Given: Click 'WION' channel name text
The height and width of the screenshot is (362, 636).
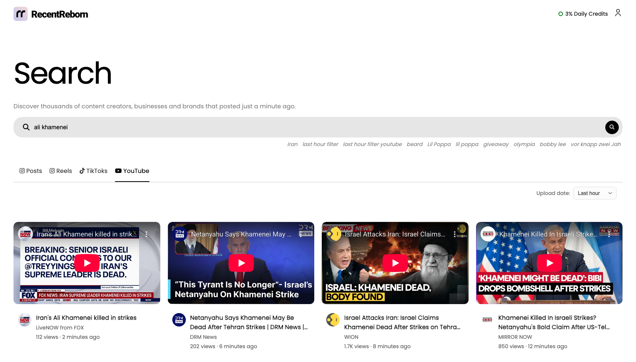Looking at the screenshot, I should pyautogui.click(x=351, y=337).
